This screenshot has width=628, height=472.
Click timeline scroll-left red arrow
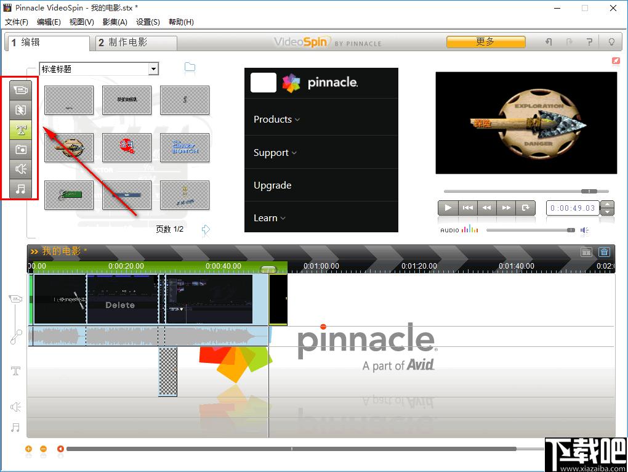pyautogui.click(x=60, y=449)
